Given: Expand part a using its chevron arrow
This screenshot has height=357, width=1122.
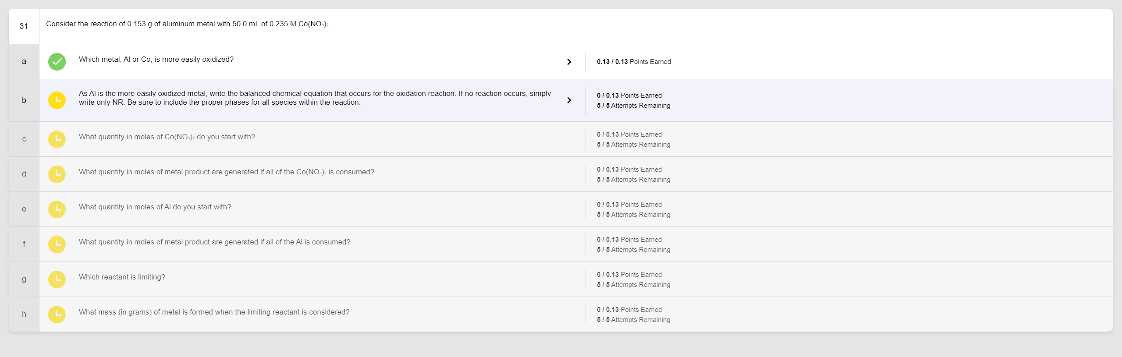Looking at the screenshot, I should [x=569, y=62].
